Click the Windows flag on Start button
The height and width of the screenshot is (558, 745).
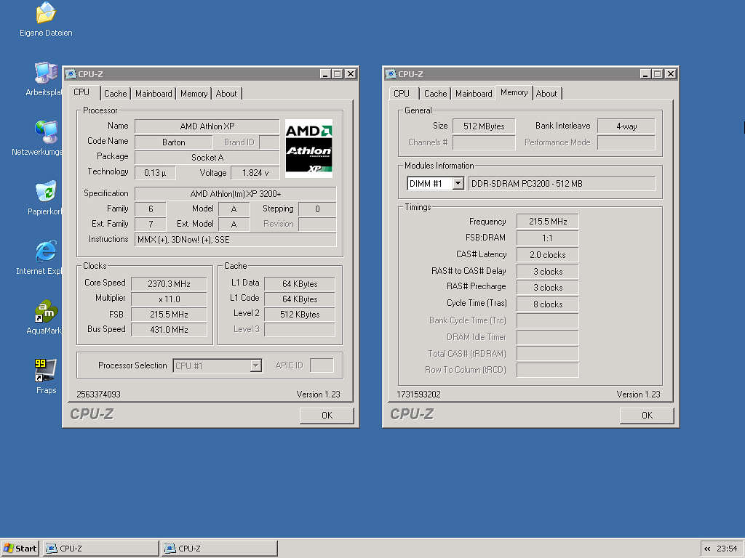[9, 548]
